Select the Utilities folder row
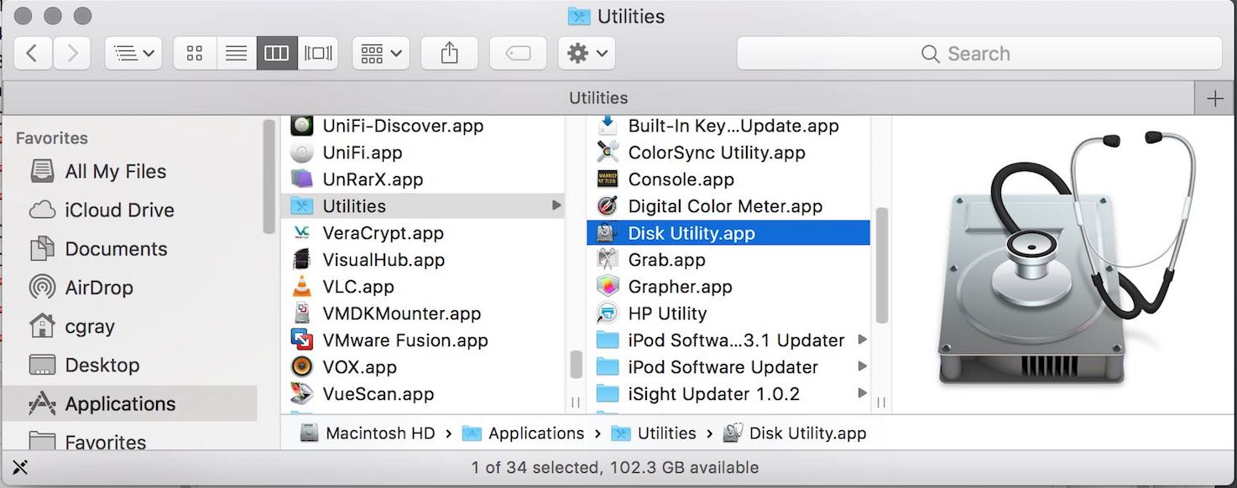 (423, 206)
